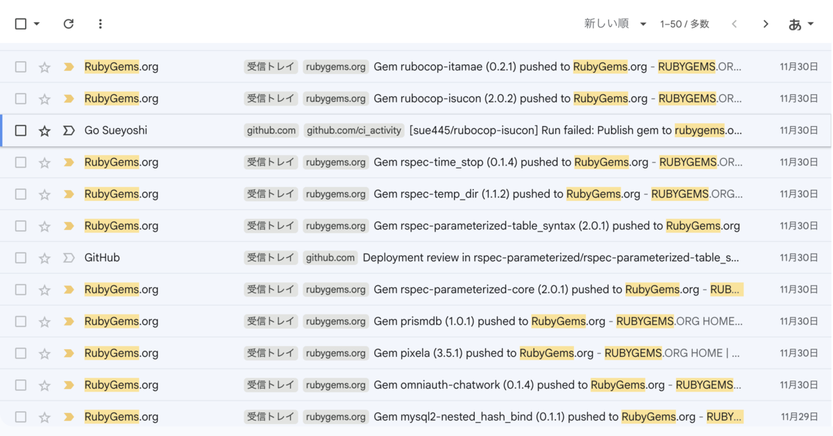This screenshot has height=436, width=833.
Task: Select the prismdb (1.0.1) email checkbox
Action: pos(21,322)
